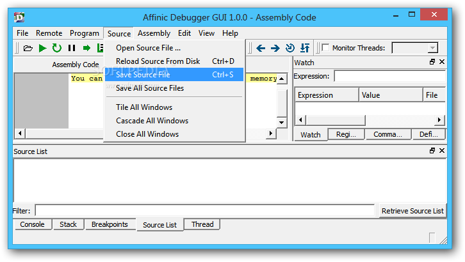This screenshot has width=465, height=262.
Task: Choose Cascade All Windows
Action: (174, 121)
